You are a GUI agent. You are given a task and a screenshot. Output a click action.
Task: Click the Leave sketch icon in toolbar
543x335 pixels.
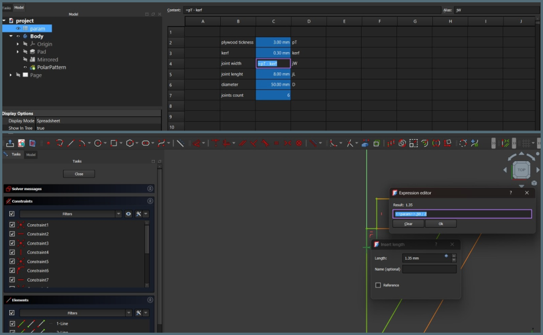(10, 143)
